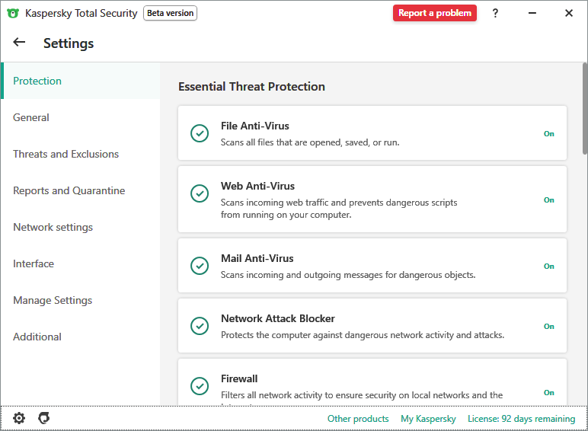This screenshot has width=588, height=431.
Task: Turn off the Firewall On toggle
Action: (548, 392)
